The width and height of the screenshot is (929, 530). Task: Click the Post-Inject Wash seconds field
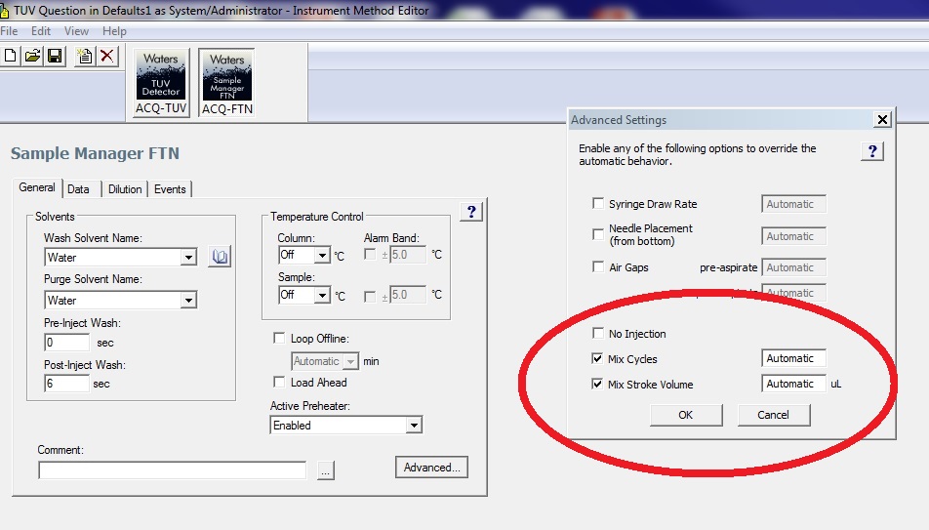point(67,383)
